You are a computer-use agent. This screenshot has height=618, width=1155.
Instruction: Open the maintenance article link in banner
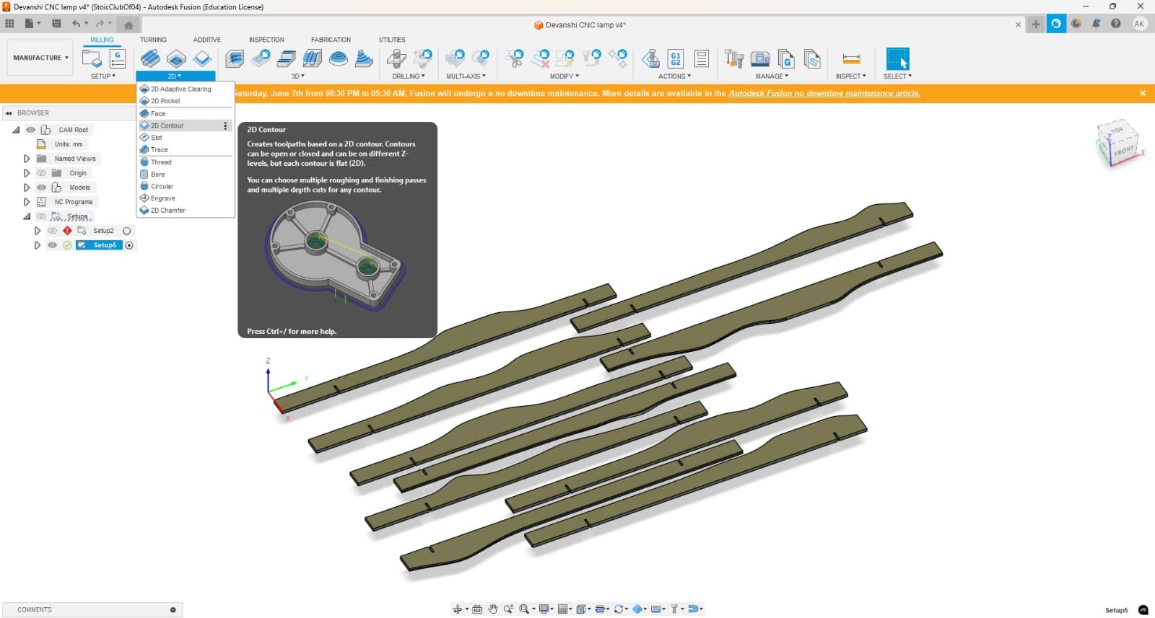(x=824, y=93)
